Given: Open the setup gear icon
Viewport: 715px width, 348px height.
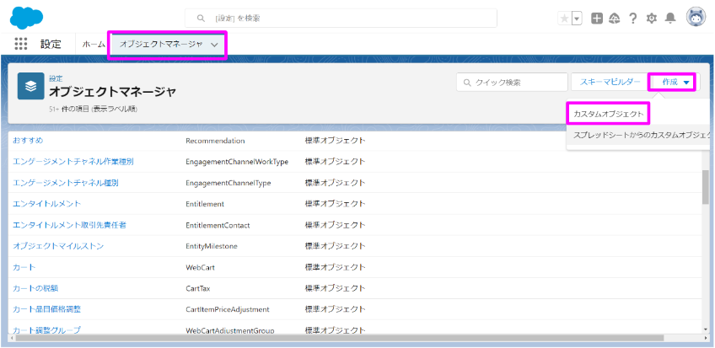Looking at the screenshot, I should [x=651, y=19].
